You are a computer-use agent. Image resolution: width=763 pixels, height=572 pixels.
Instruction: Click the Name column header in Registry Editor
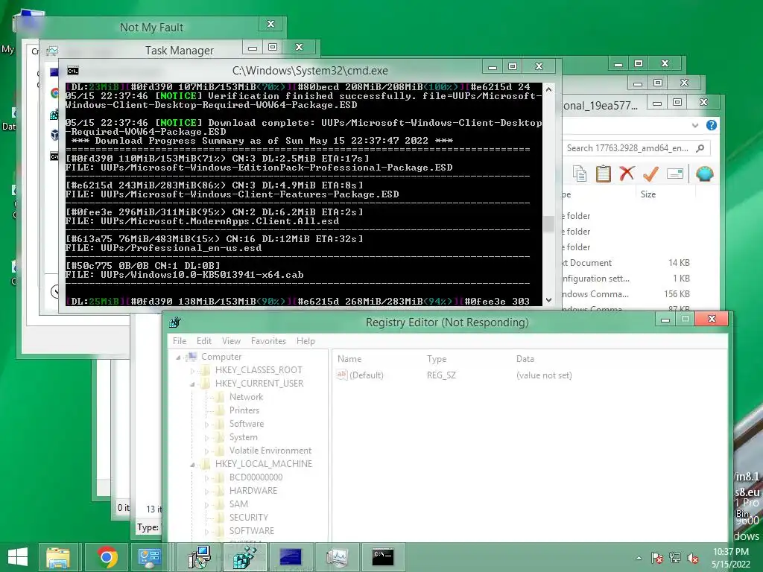349,359
